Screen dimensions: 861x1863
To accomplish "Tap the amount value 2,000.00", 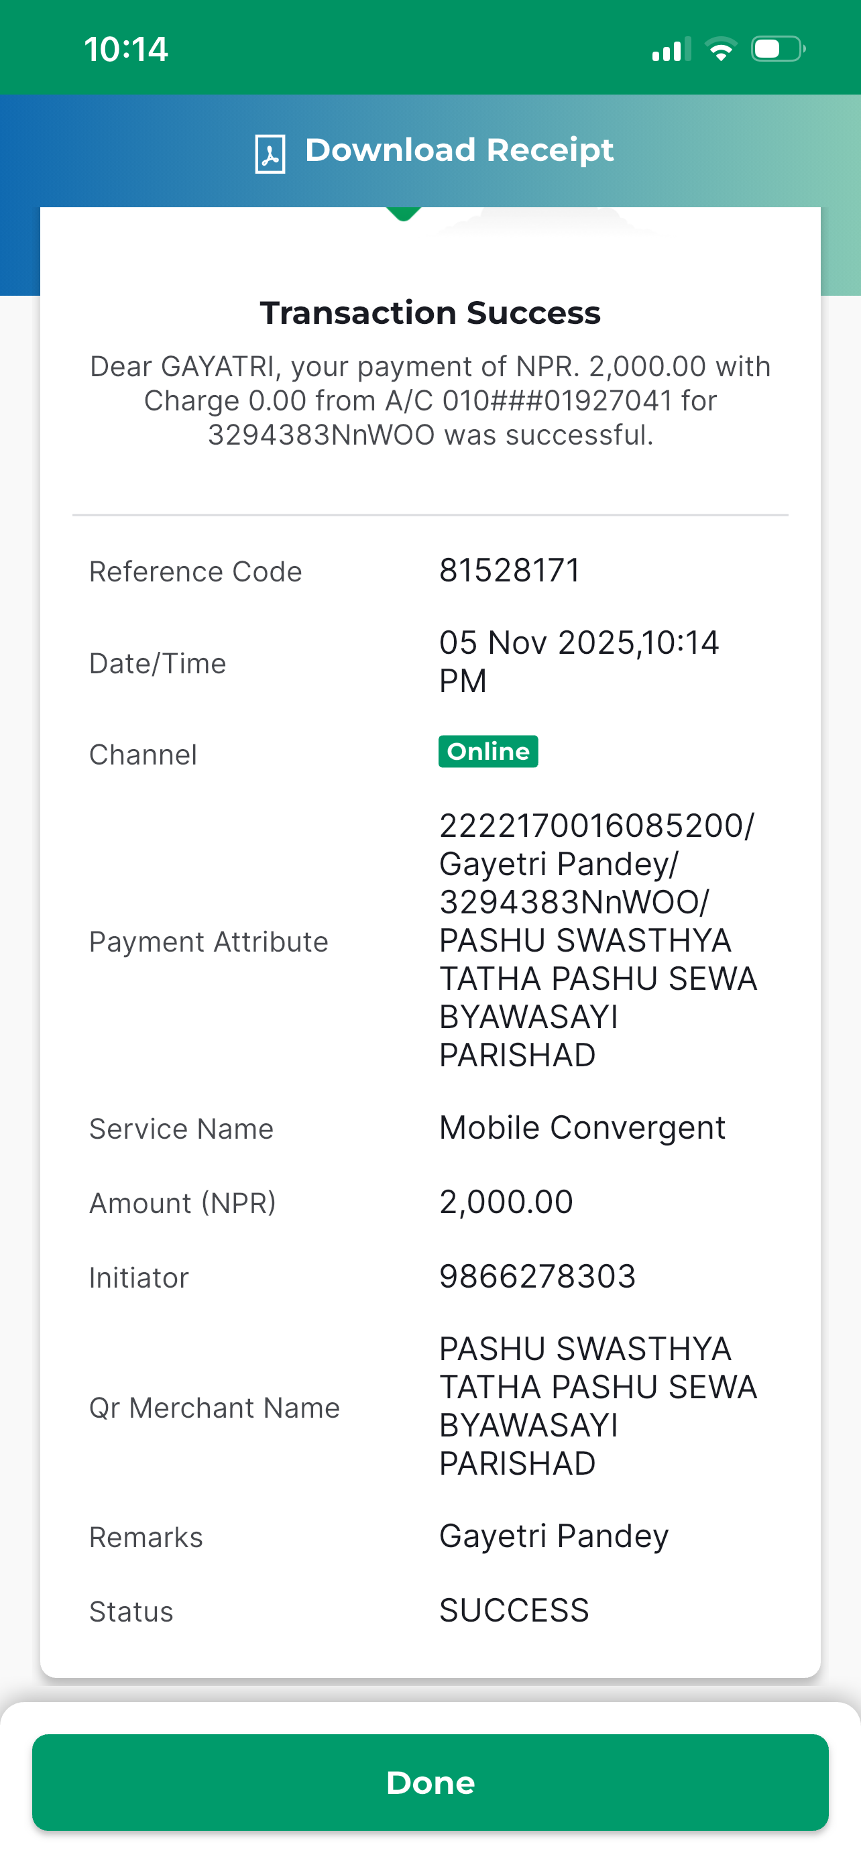I will pyautogui.click(x=506, y=1202).
